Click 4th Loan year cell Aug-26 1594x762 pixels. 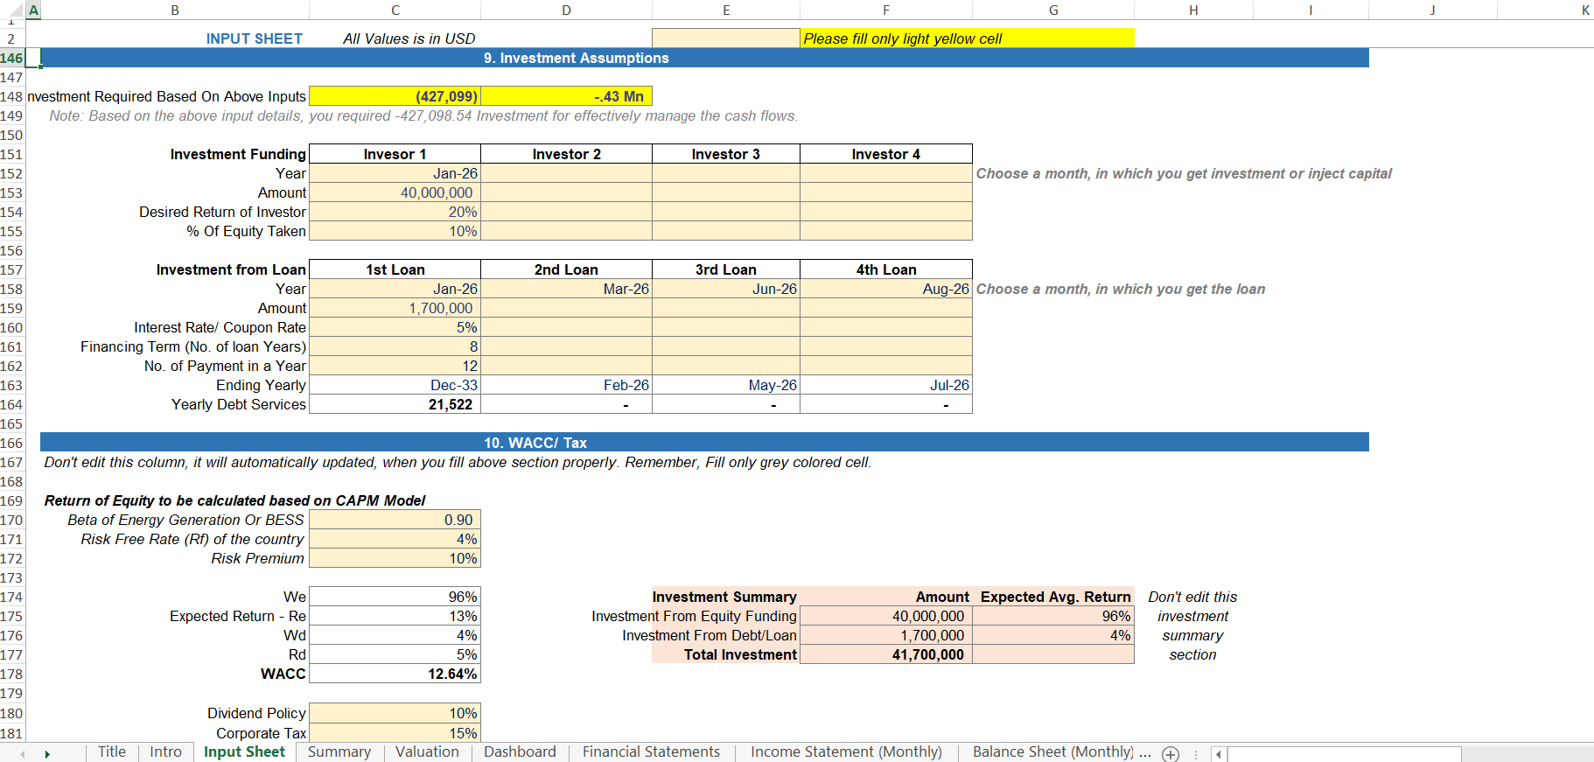[x=886, y=289]
